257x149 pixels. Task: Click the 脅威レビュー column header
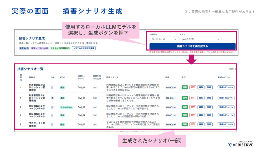[224, 77]
